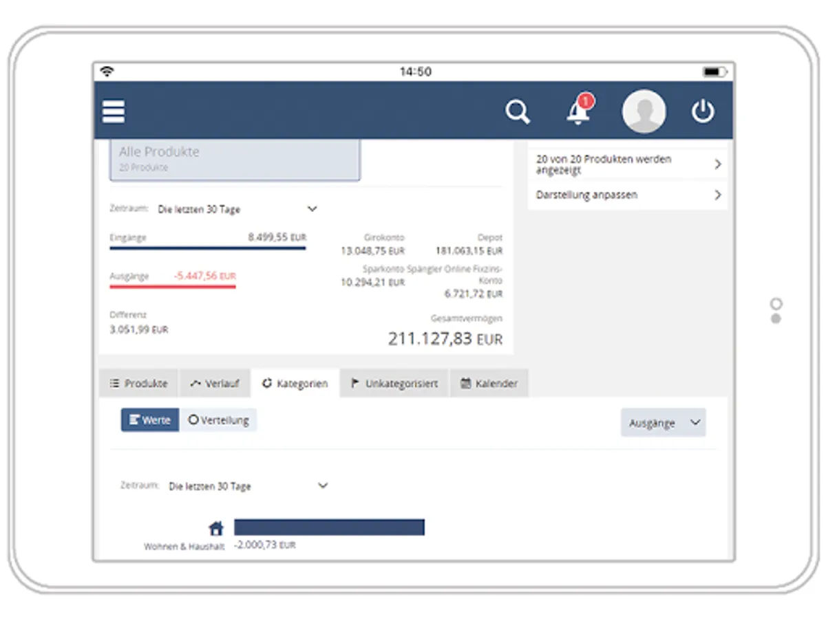The height and width of the screenshot is (619, 826).
Task: Open the Darstellung anpassen row
Action: 628,195
